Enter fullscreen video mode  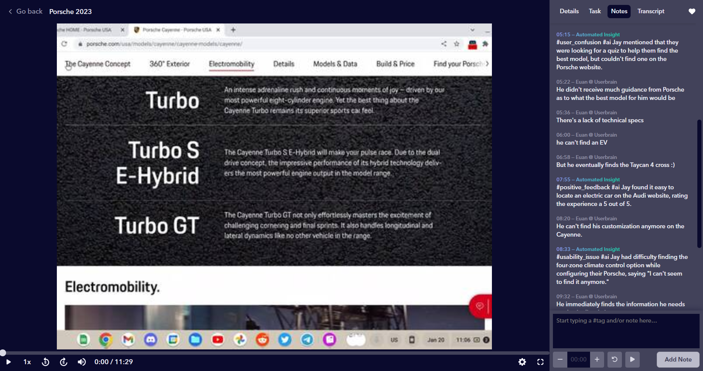pyautogui.click(x=540, y=362)
